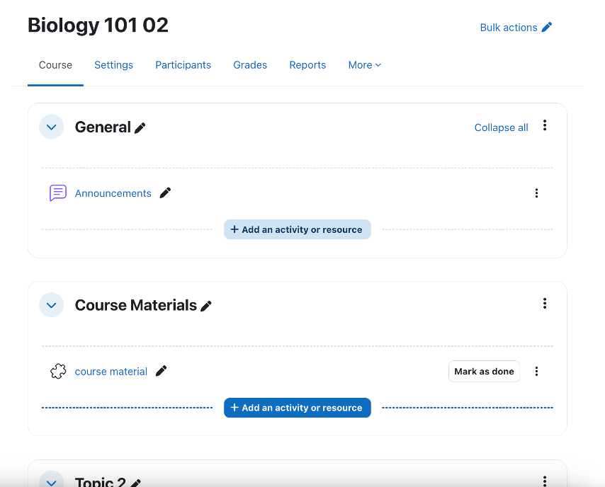The width and height of the screenshot is (605, 487).
Task: Collapse the General section with its chevron
Action: 51,127
